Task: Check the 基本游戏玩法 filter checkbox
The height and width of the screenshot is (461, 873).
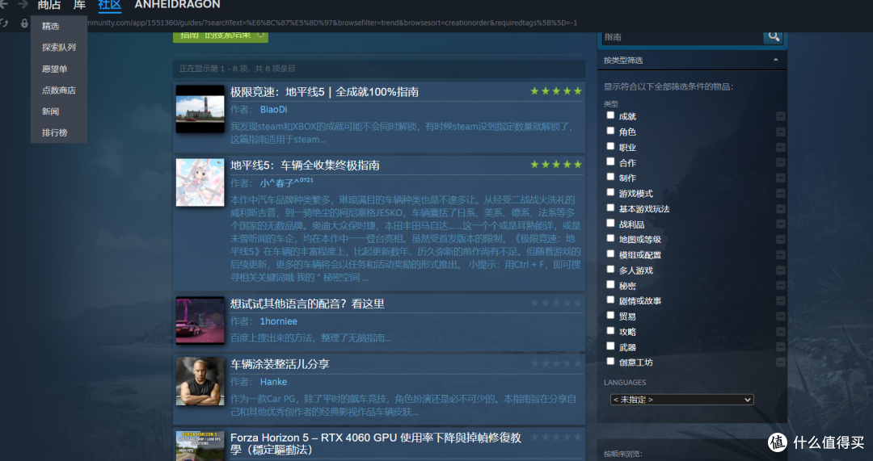Action: click(x=610, y=208)
